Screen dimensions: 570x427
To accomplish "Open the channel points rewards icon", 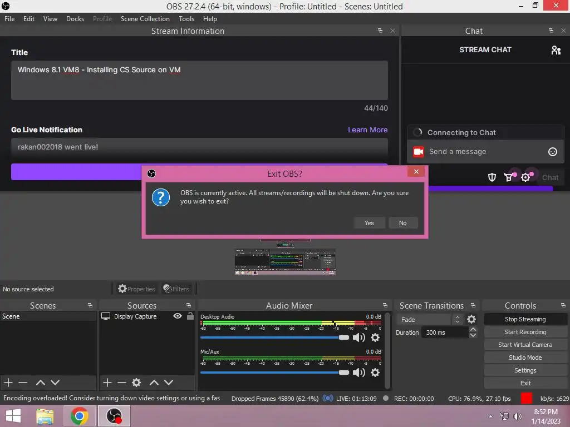I will pos(509,177).
